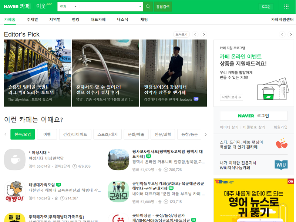Open the 아이디 찾기 link

[x=229, y=127]
